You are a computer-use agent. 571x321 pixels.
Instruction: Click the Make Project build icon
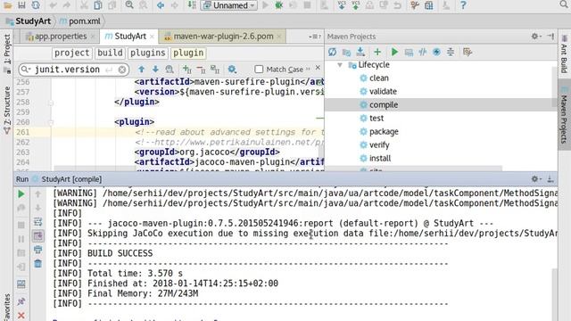tap(192, 5)
